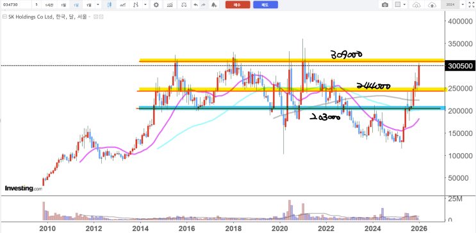Viewport: 476px width, 233px height.
Task: Select the 1일 interval
Action: pyautogui.click(x=63, y=5)
